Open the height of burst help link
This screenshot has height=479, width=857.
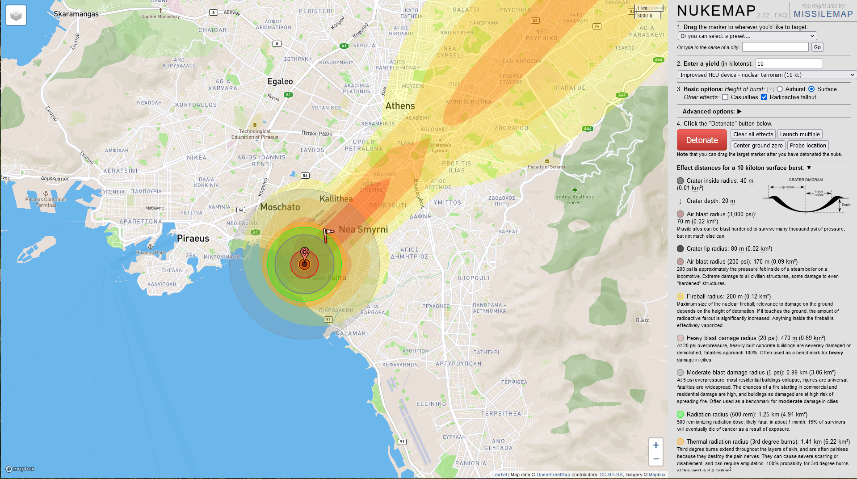(770, 89)
